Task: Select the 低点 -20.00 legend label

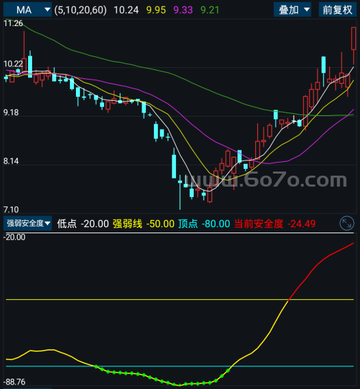Action: point(83,224)
